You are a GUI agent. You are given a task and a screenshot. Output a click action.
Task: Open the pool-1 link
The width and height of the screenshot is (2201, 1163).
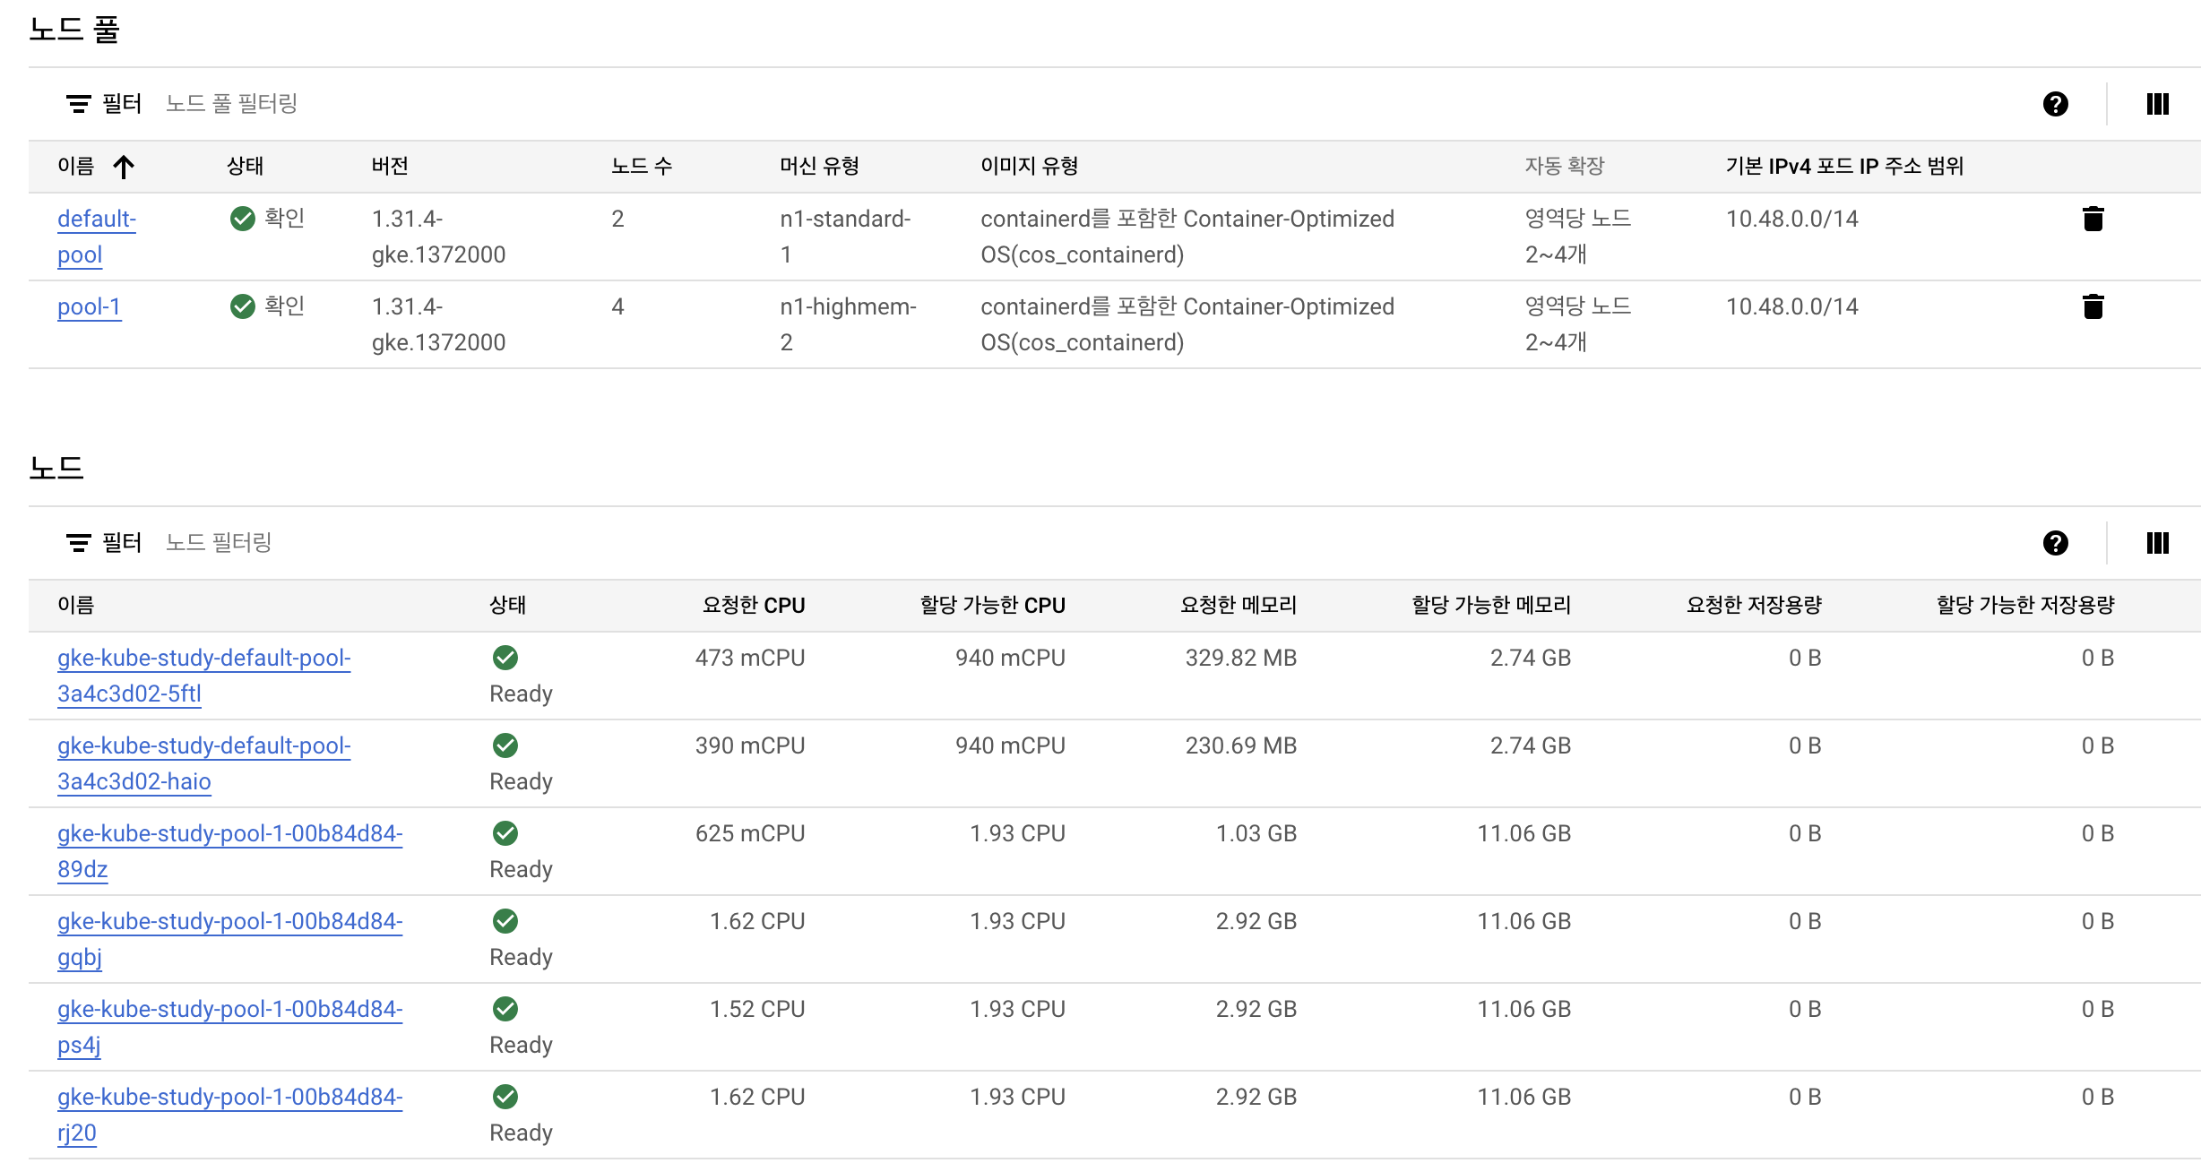point(89,307)
